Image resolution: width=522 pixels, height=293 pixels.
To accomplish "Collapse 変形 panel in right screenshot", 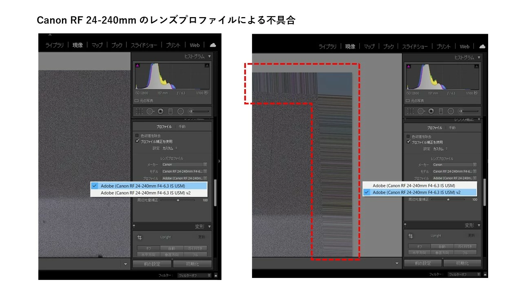I will pyautogui.click(x=479, y=225).
